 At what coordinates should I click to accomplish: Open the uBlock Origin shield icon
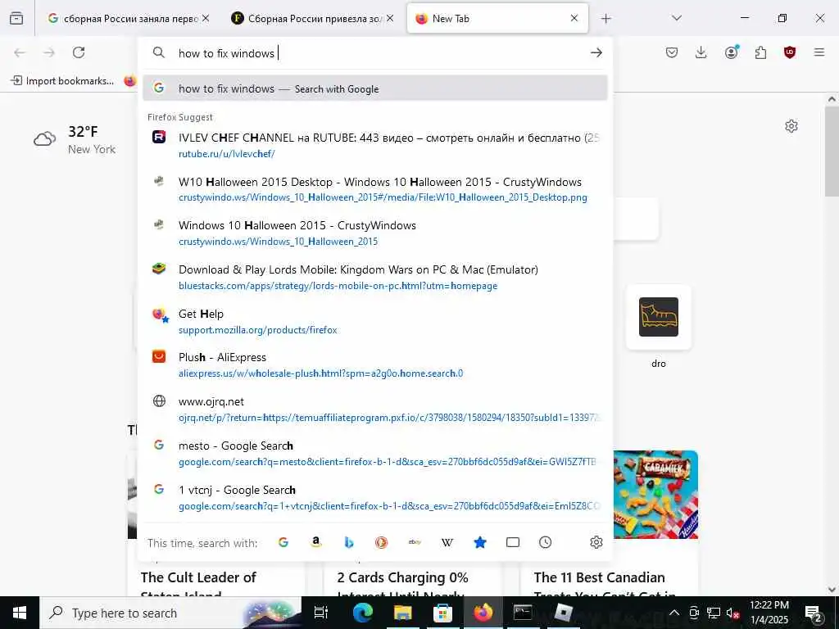click(790, 52)
